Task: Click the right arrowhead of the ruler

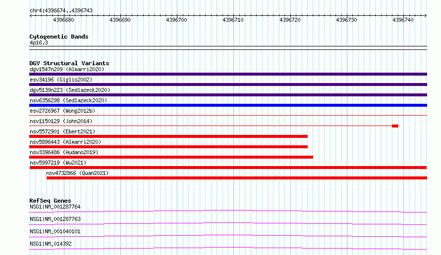Action: pyautogui.click(x=426, y=16)
